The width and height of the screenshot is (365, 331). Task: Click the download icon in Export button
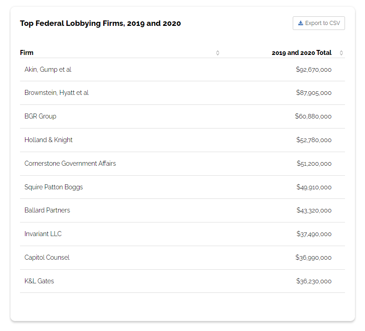pos(300,23)
